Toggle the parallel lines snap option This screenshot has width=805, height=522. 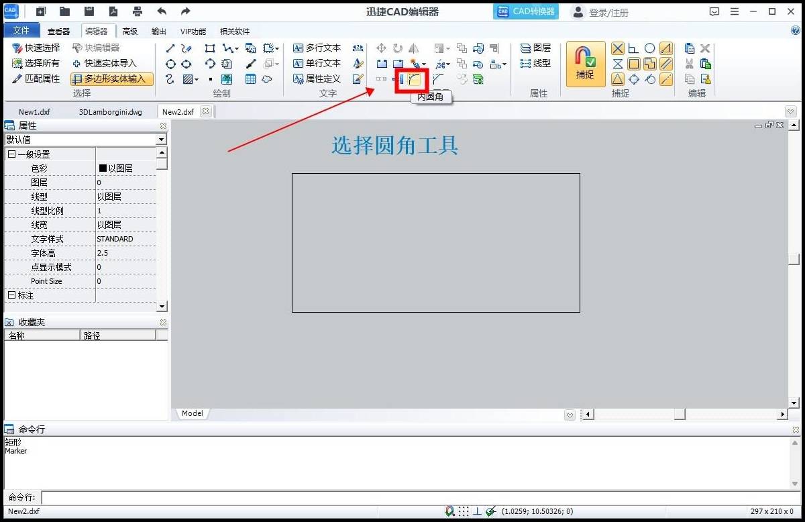[666, 64]
